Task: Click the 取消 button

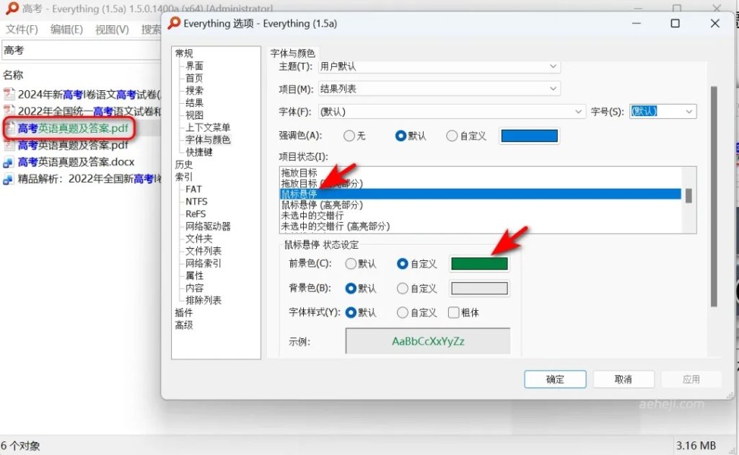Action: coord(623,379)
